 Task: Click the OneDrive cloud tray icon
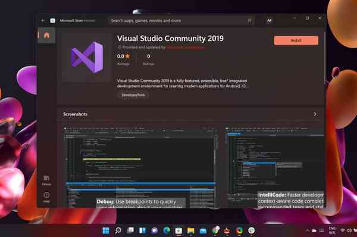tap(314, 230)
